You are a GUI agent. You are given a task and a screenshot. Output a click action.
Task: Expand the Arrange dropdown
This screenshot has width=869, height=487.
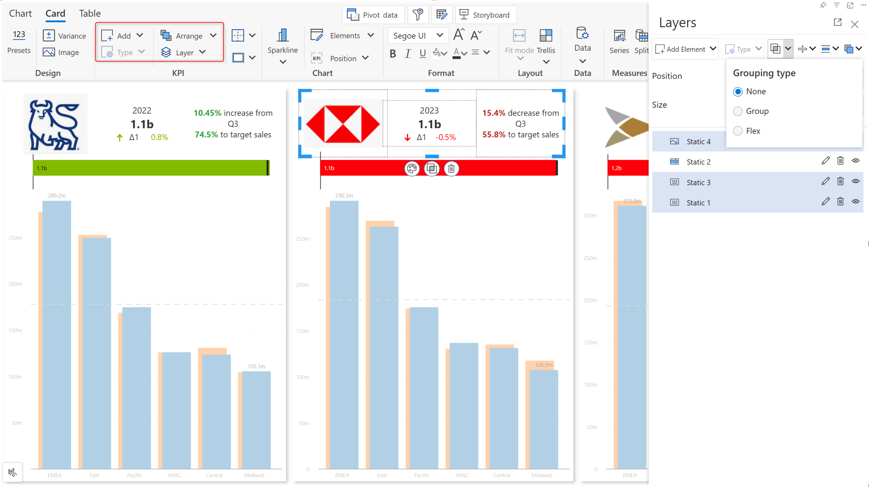[213, 35]
